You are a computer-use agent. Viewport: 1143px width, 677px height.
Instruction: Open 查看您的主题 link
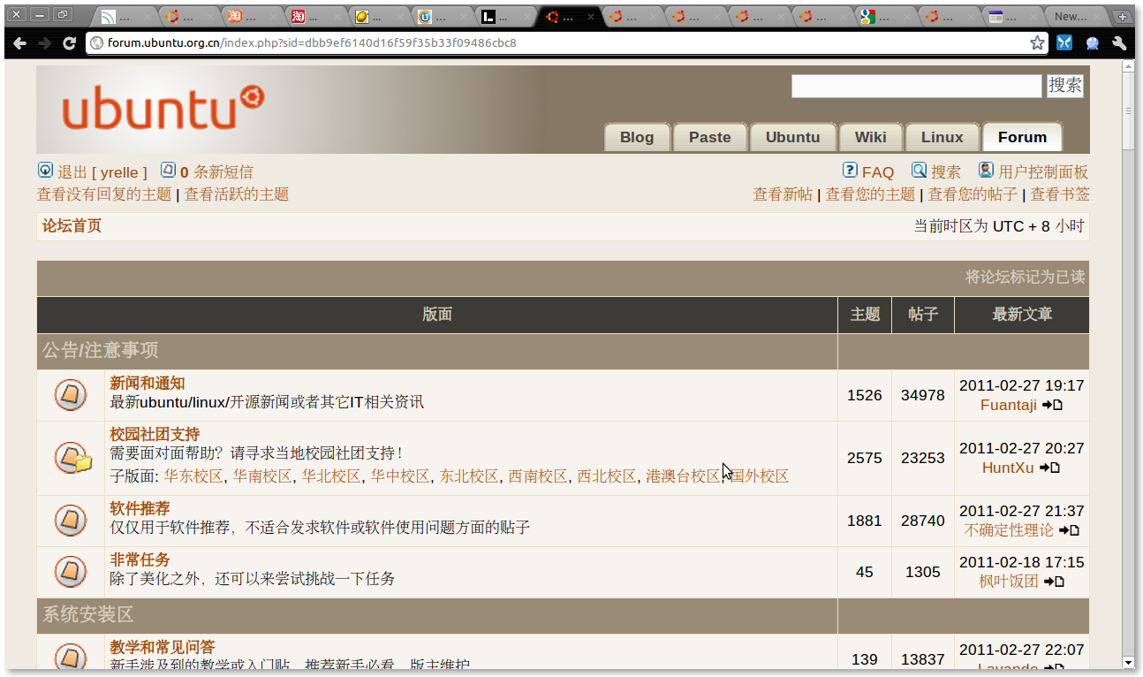pos(870,194)
